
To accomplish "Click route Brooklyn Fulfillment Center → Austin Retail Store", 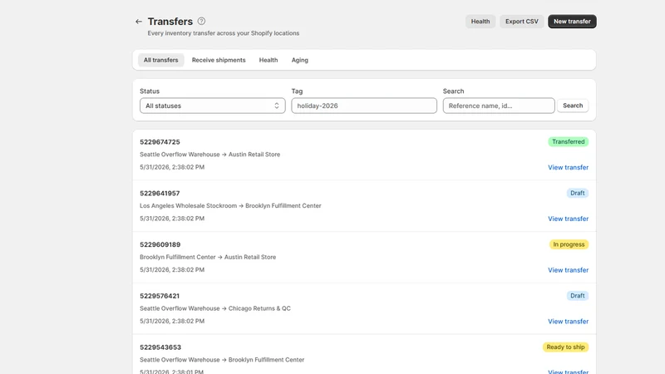I will click(208, 257).
